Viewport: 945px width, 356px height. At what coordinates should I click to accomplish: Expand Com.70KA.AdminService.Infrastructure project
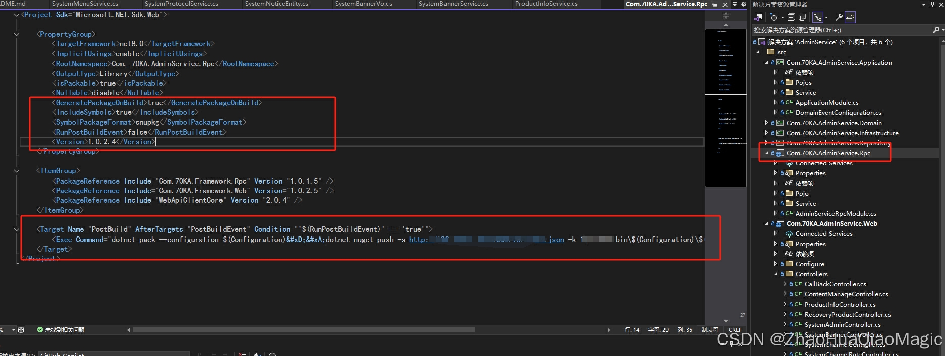click(767, 133)
